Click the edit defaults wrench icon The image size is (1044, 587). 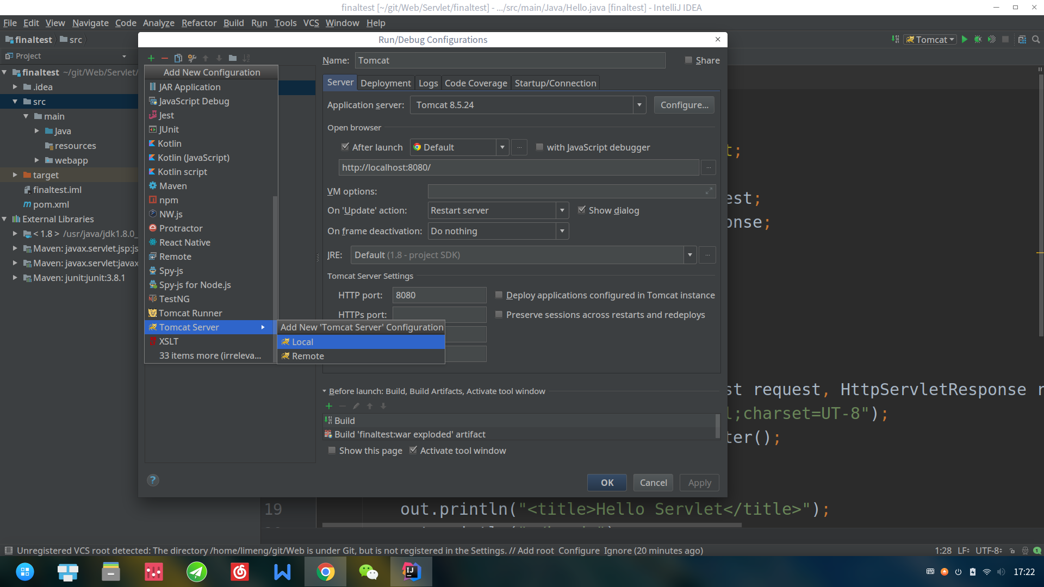point(191,58)
